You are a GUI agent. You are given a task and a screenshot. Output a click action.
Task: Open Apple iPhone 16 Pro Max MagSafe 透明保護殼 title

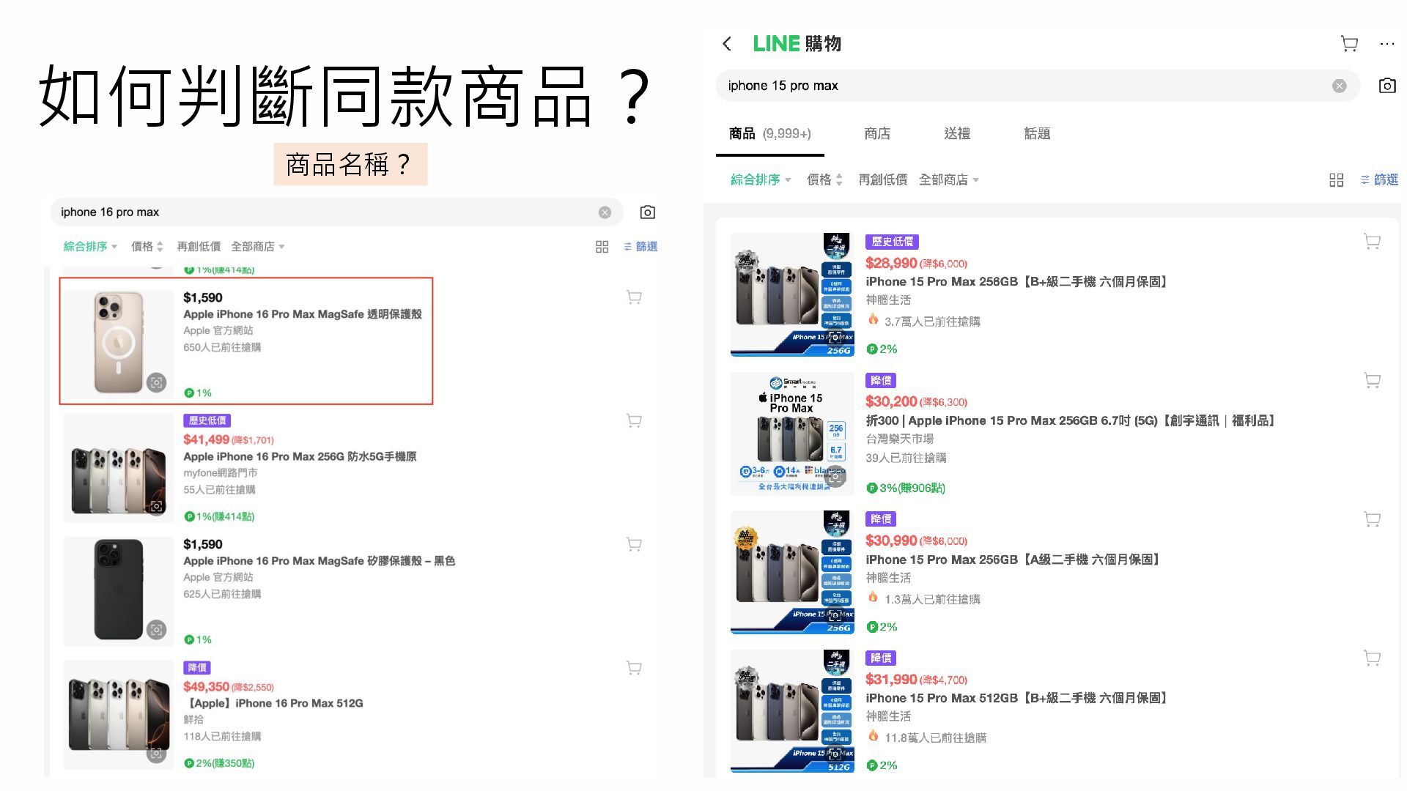(x=303, y=314)
